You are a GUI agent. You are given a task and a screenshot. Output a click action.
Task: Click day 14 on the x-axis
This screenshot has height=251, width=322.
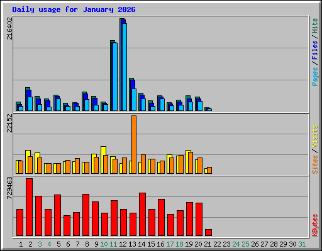pyautogui.click(x=142, y=244)
